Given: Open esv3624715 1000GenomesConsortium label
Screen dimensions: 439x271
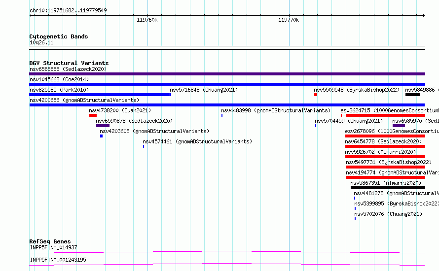Looking at the screenshot, I should (390, 110).
